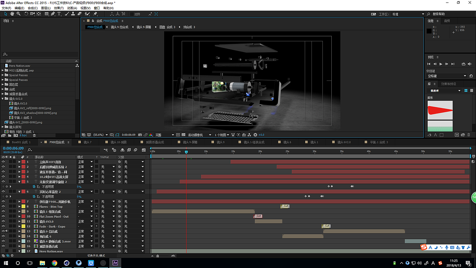This screenshot has width=476, height=268.
Task: Select the Pan Behind anchor point tool
Action: pyautogui.click(x=39, y=14)
